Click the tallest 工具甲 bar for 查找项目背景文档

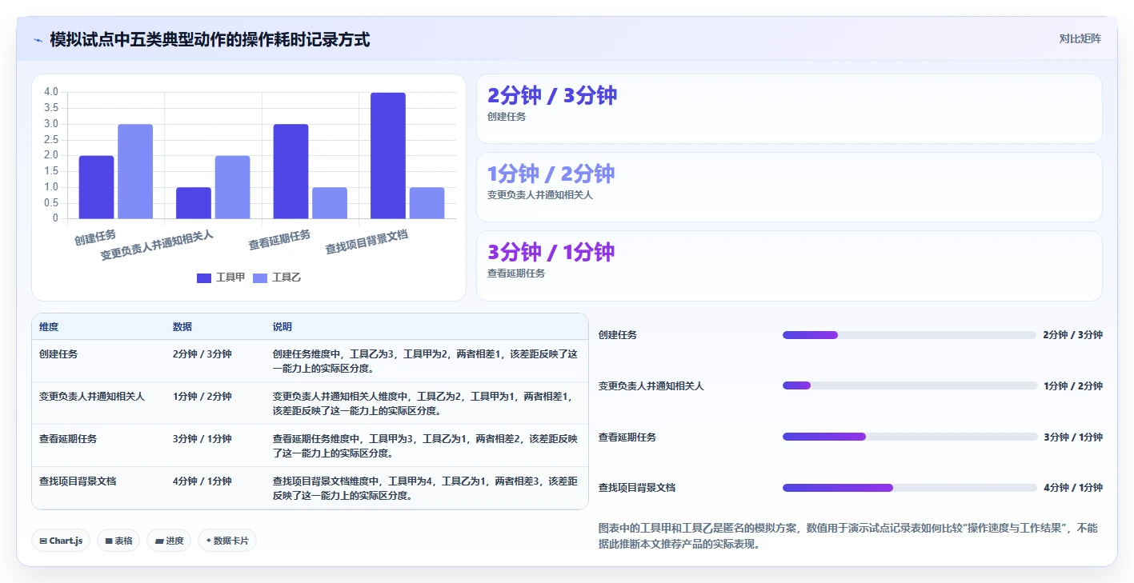click(x=388, y=156)
